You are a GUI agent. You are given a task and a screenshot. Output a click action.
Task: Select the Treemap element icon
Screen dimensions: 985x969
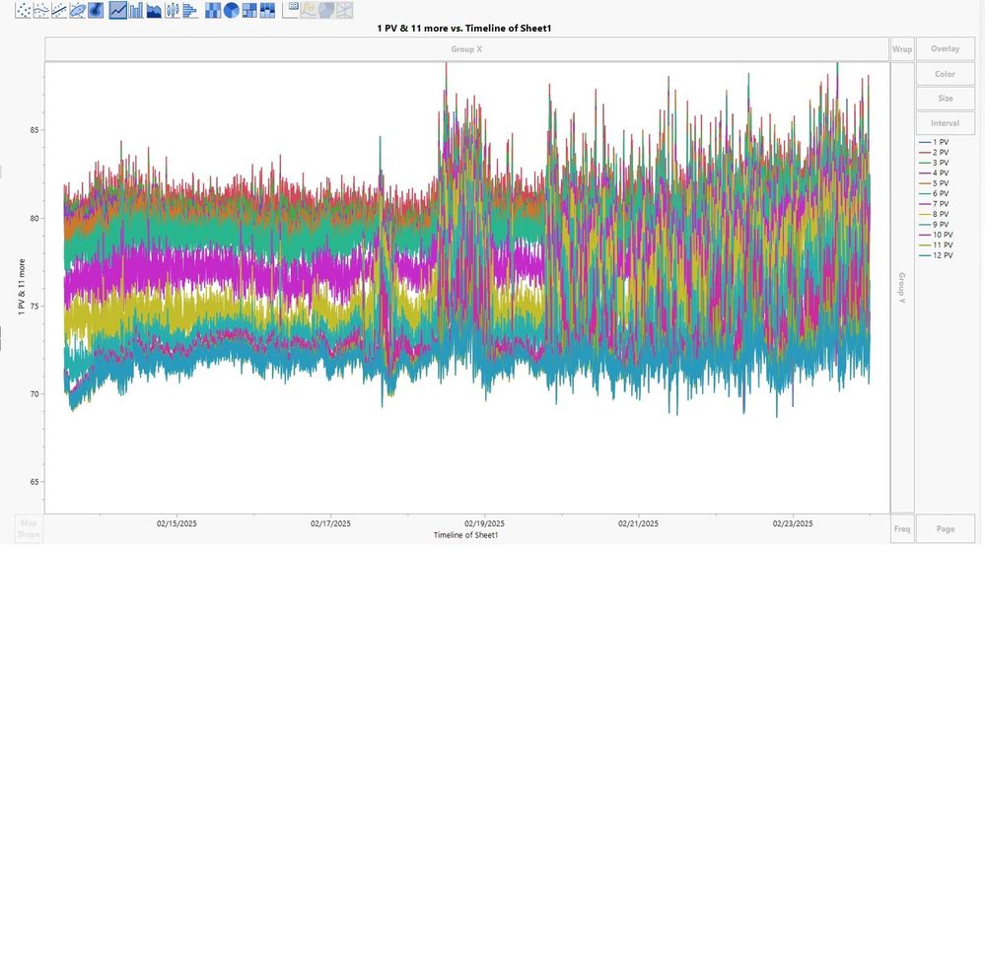tap(249, 11)
